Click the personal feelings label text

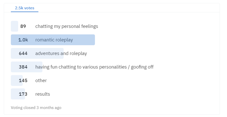click(x=80, y=26)
